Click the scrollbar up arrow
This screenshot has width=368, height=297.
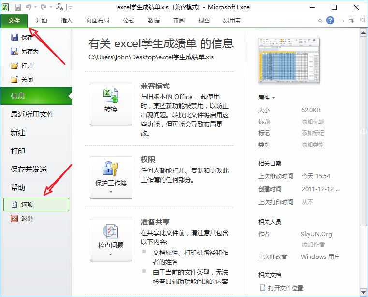point(363,32)
